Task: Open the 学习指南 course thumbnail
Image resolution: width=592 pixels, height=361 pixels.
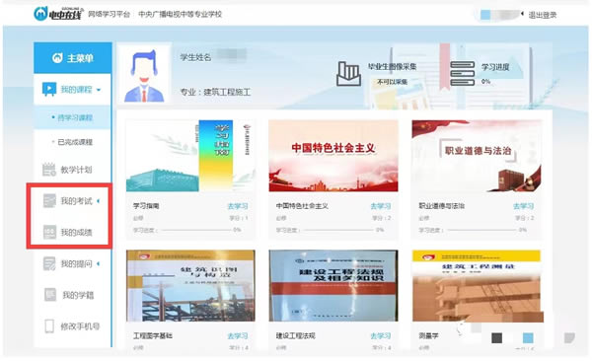Action: click(190, 156)
